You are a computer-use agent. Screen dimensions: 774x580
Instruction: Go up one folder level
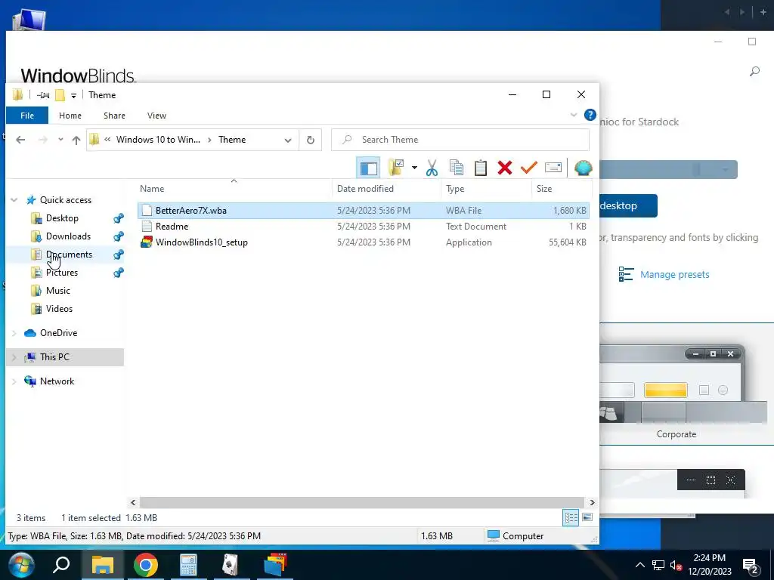coord(76,140)
